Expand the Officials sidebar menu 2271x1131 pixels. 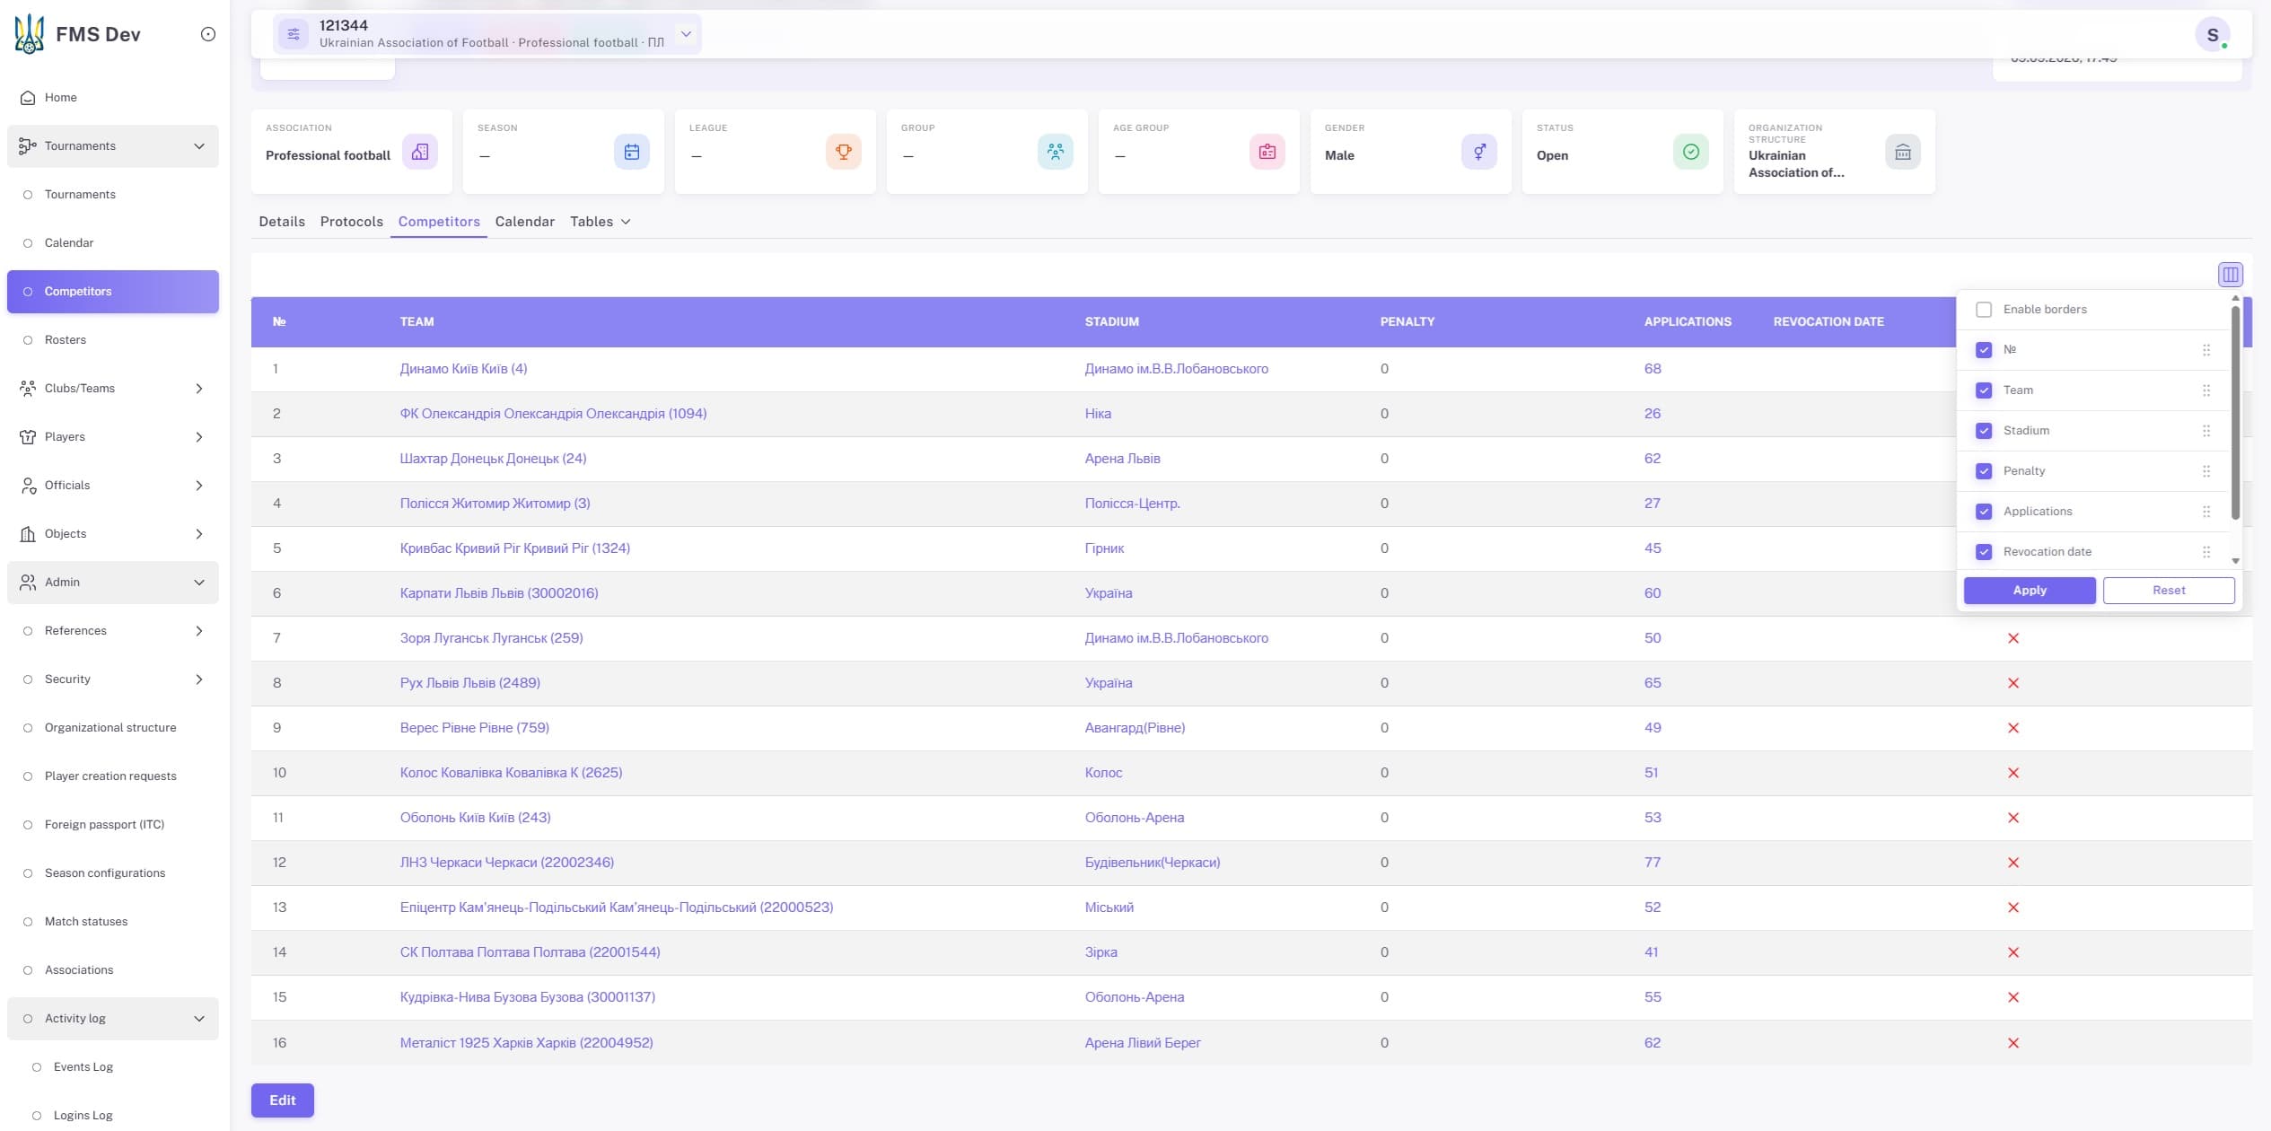click(x=113, y=486)
